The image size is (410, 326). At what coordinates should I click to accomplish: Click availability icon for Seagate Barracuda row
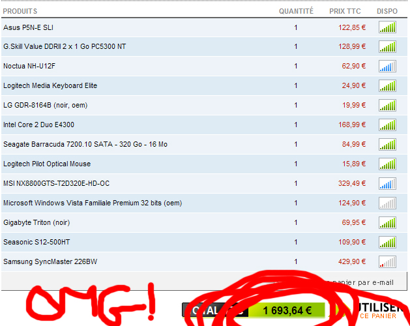[x=387, y=145]
